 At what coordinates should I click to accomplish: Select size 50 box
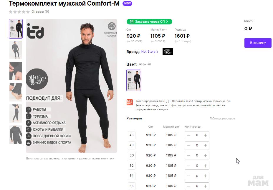pyautogui.click(x=131, y=155)
